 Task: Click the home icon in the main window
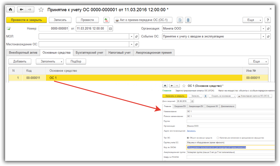[10, 10]
